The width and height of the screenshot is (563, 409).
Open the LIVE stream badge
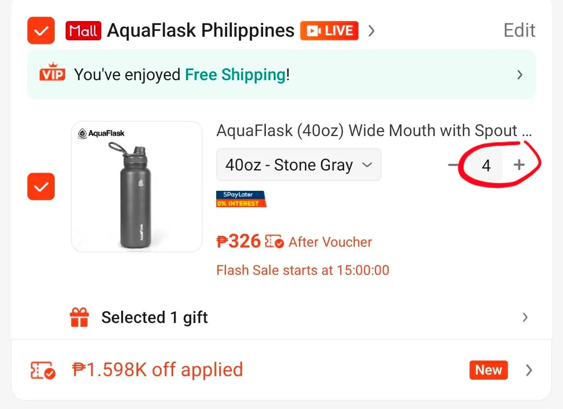coord(329,30)
